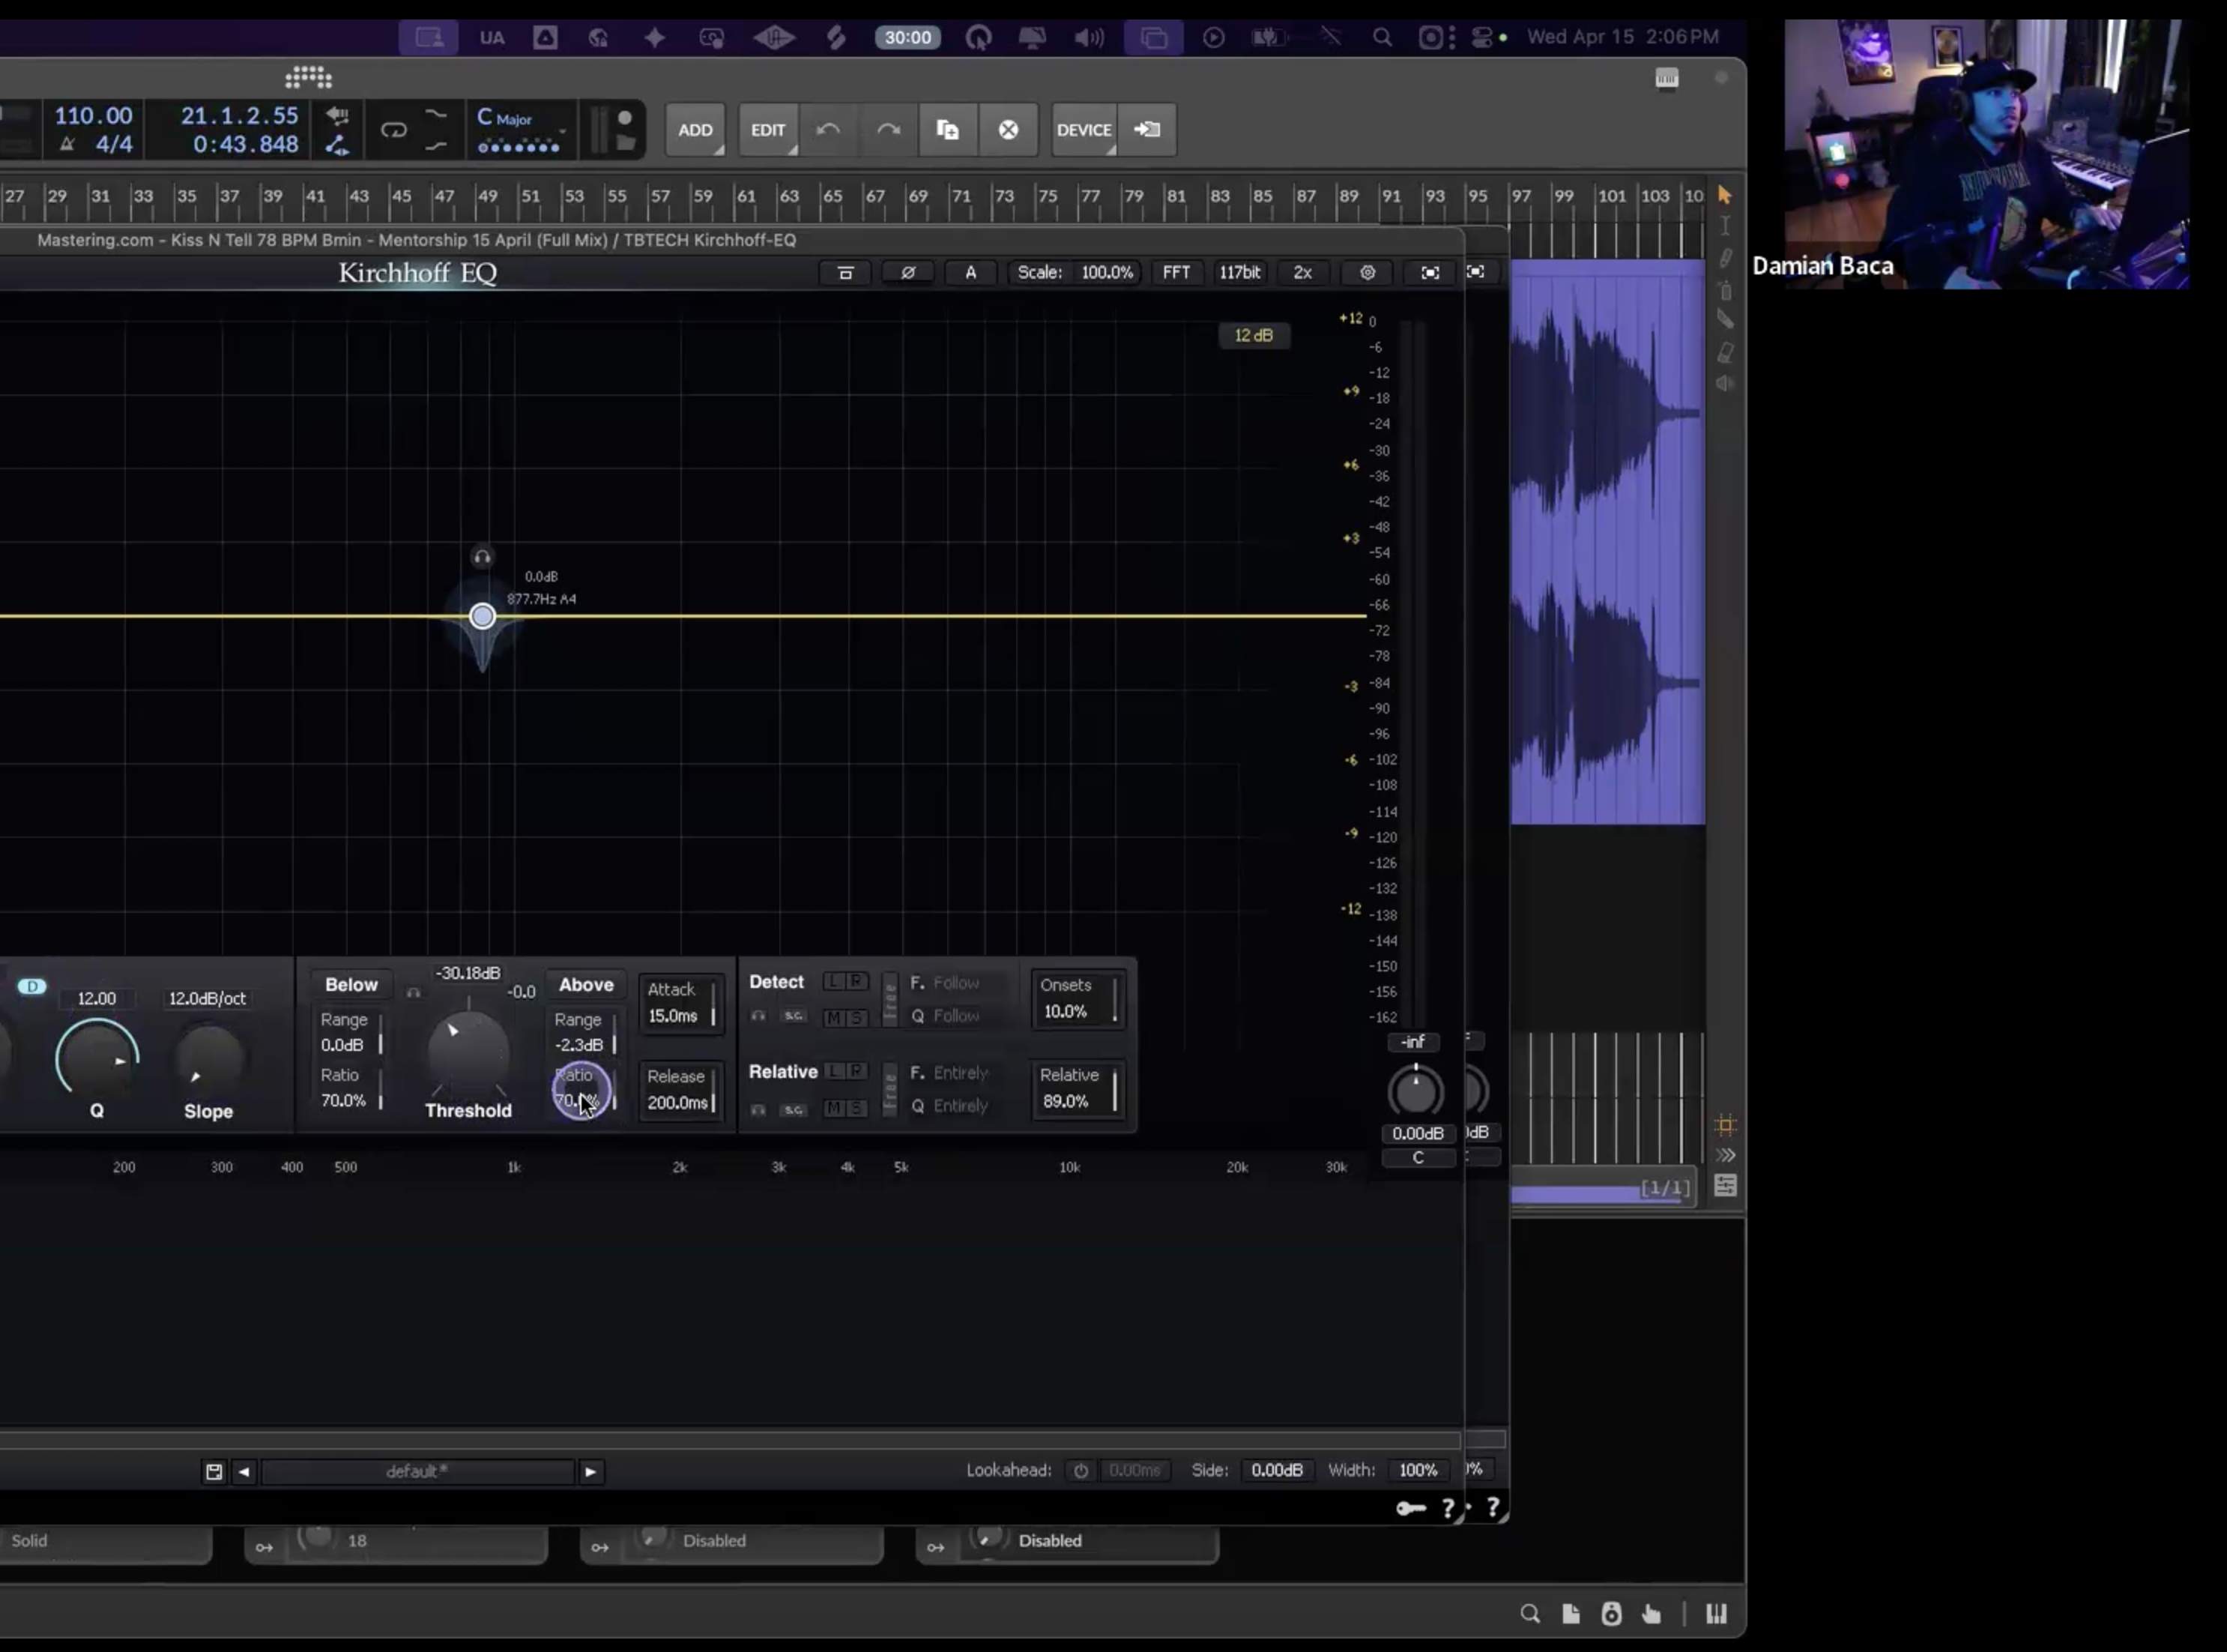This screenshot has height=1652, width=2227.
Task: Click the Slope knob
Action: click(x=209, y=1058)
